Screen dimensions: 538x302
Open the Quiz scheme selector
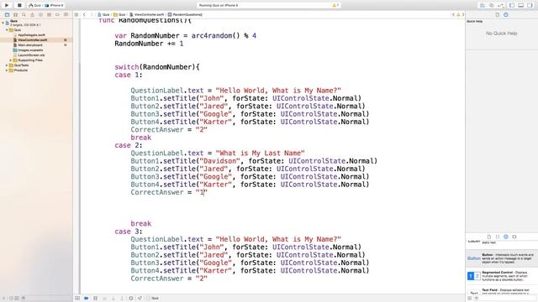(x=35, y=6)
